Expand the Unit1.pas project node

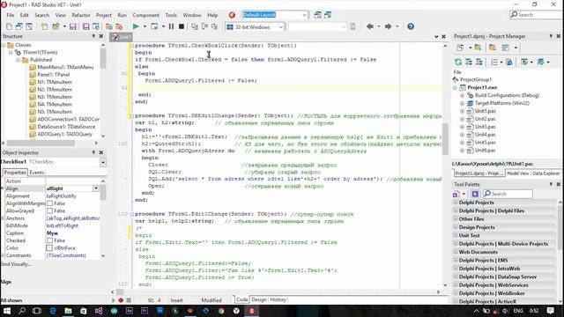(462, 112)
